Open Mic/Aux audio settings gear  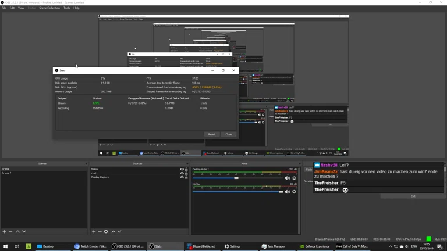pos(294,192)
